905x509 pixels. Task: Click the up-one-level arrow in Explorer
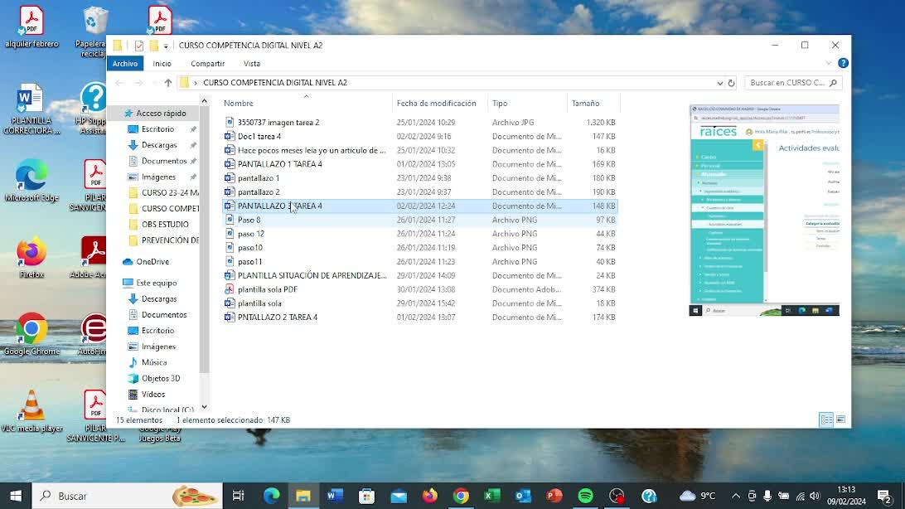click(x=168, y=83)
